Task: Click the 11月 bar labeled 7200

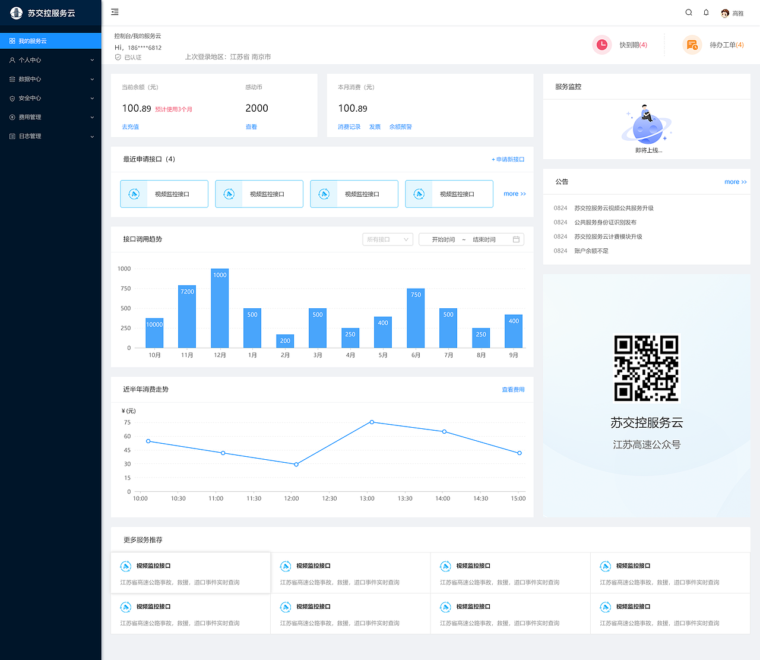Action: tap(187, 317)
